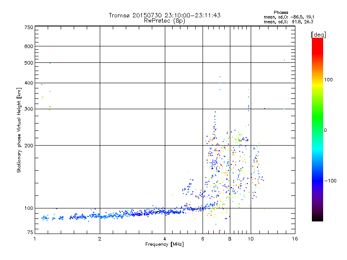
Task: Click the dark bottom end of the colorbar
Action: pos(318,218)
